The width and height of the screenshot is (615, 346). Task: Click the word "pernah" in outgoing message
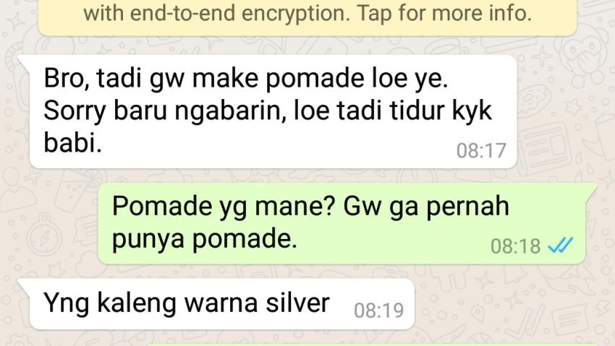coord(467,207)
